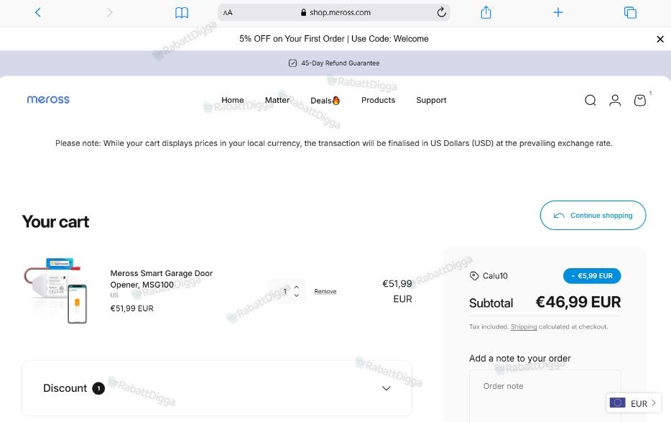Expand the Discount section chevron
671x422 pixels.
pyautogui.click(x=387, y=388)
